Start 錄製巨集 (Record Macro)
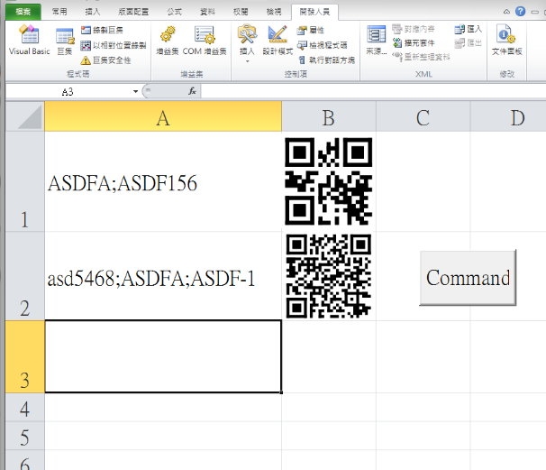The width and height of the screenshot is (546, 470). (x=102, y=30)
